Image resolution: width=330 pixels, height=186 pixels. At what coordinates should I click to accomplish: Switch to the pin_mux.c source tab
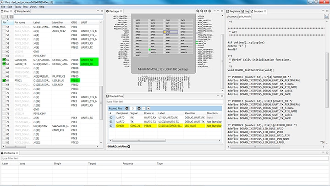click(x=232, y=16)
